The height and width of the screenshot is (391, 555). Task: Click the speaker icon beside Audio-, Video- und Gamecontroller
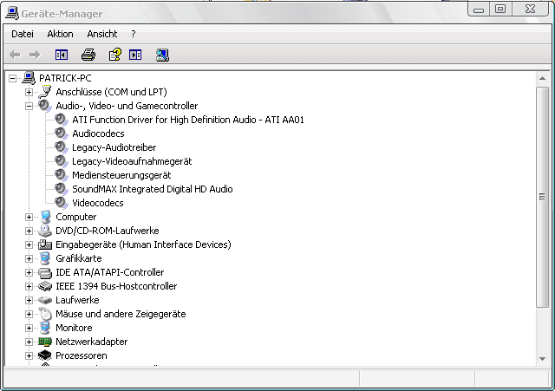pyautogui.click(x=45, y=106)
